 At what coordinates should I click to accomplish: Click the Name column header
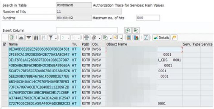[39, 44]
